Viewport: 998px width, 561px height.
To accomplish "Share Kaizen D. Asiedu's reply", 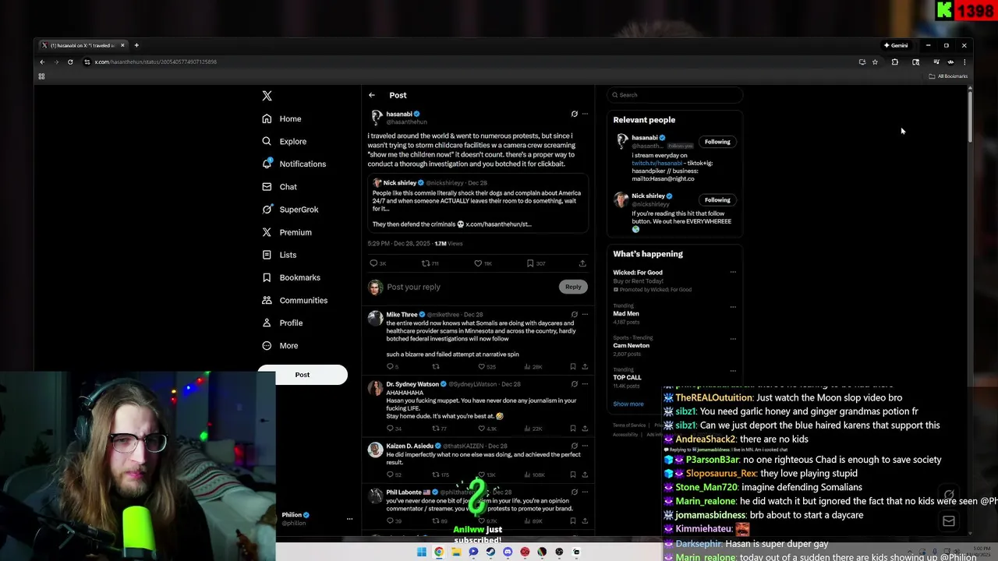I will point(585,475).
